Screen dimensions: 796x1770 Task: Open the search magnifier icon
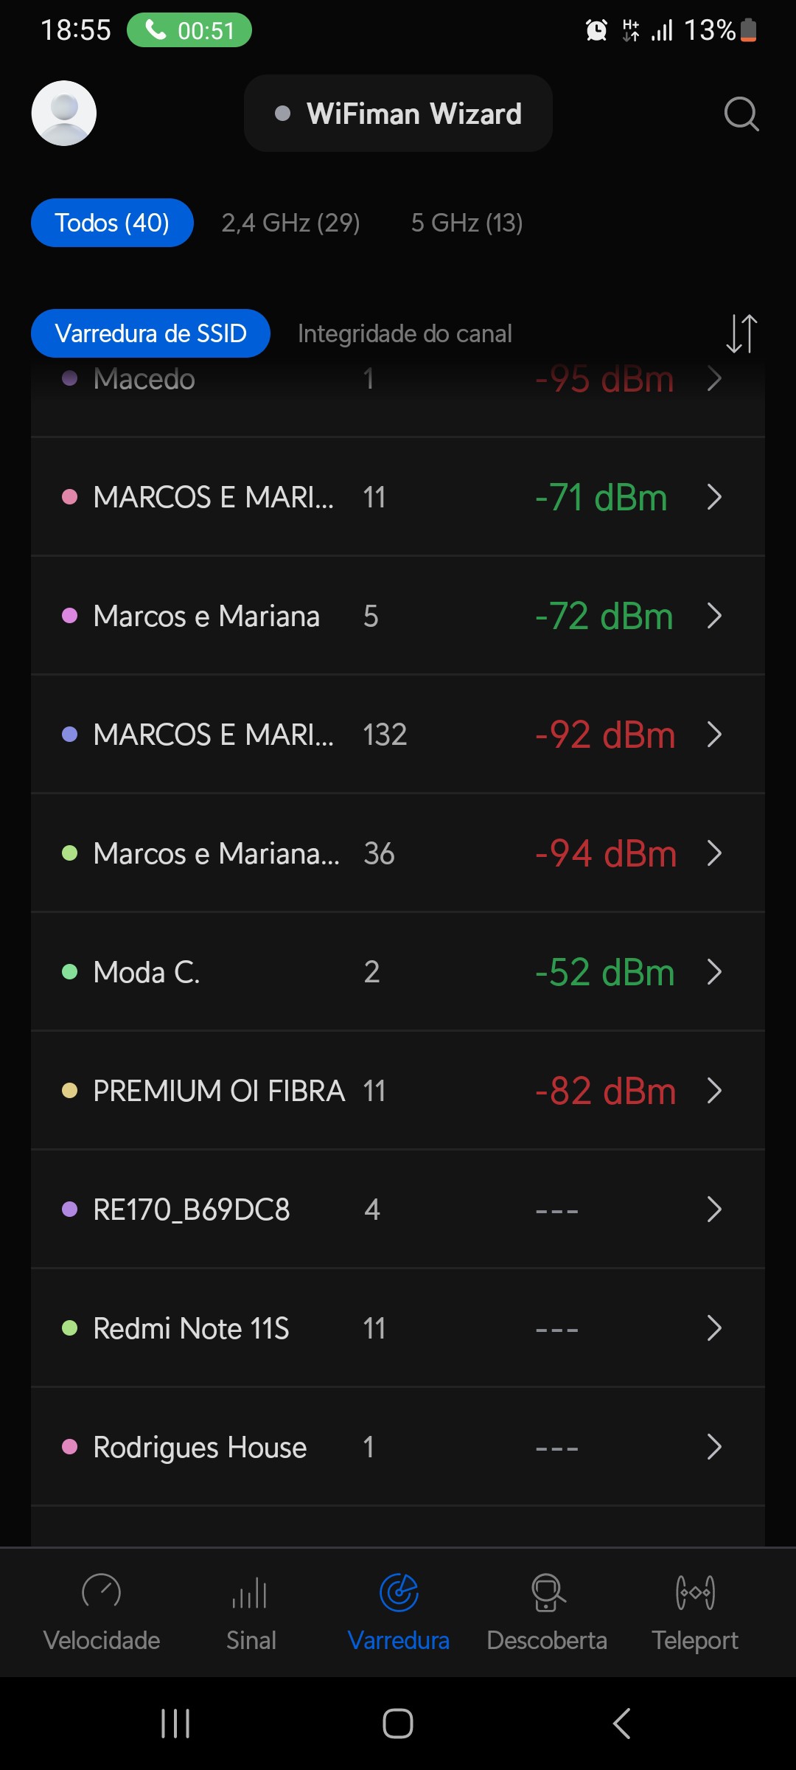click(x=741, y=114)
